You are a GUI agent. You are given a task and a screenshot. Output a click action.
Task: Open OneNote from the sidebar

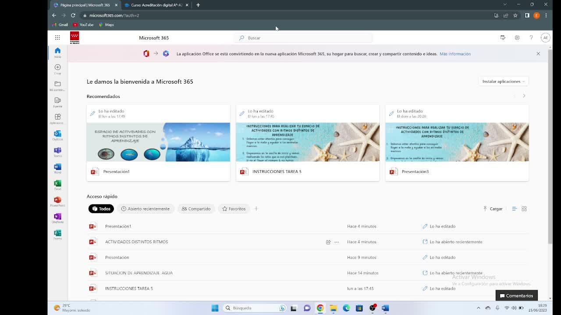tap(57, 218)
